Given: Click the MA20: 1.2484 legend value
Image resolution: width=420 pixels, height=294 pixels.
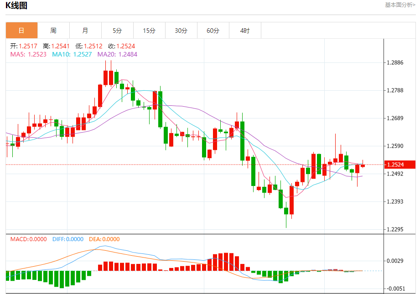Looking at the screenshot, I should click(117, 54).
